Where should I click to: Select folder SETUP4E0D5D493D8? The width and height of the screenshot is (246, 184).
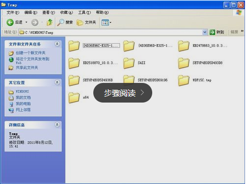[x=200, y=63]
